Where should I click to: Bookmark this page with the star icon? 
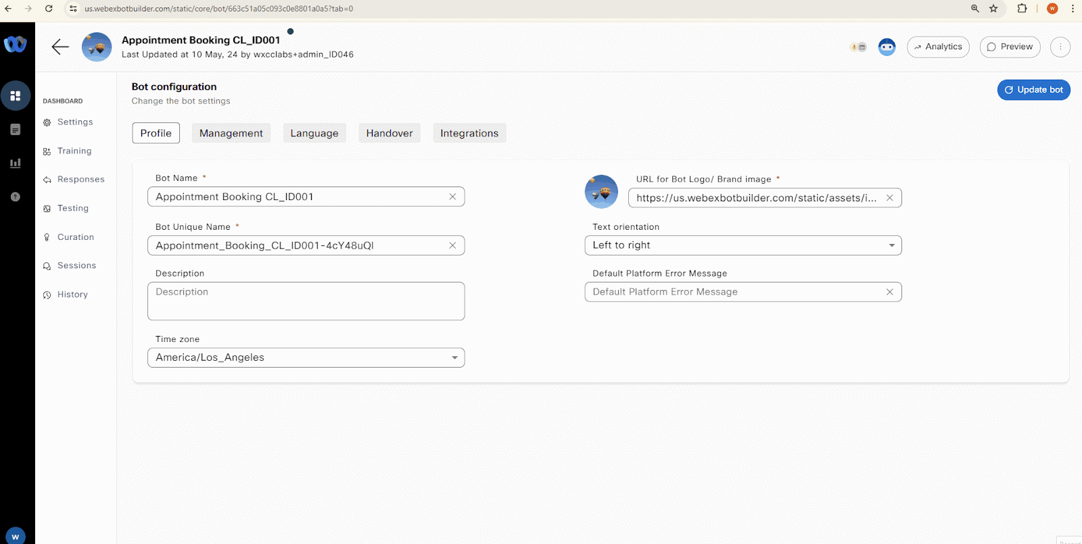click(993, 9)
